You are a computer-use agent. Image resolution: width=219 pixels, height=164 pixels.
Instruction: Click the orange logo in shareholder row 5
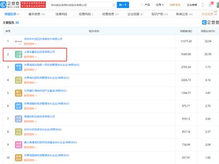(x=18, y=93)
